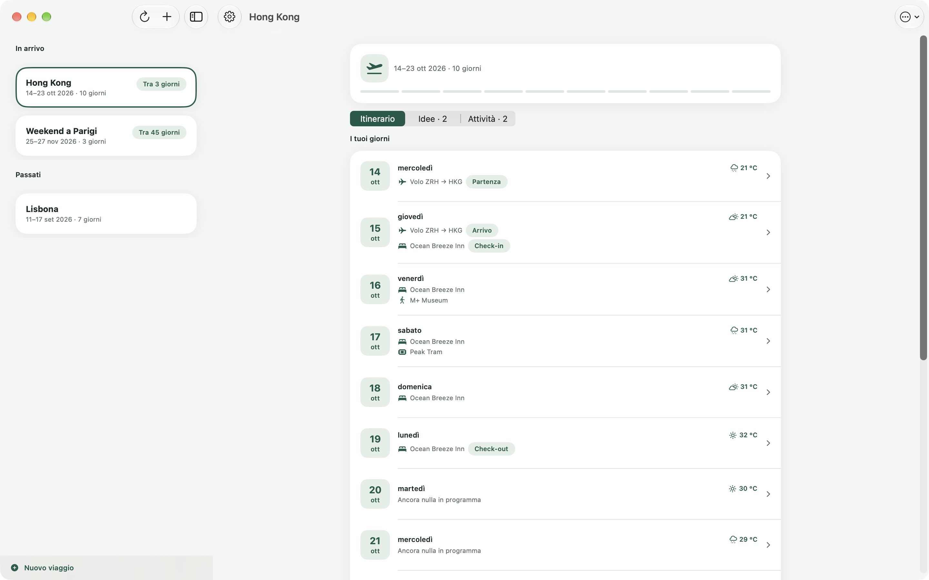The height and width of the screenshot is (580, 929).
Task: Select the Hong Kong trip card
Action: [x=106, y=87]
